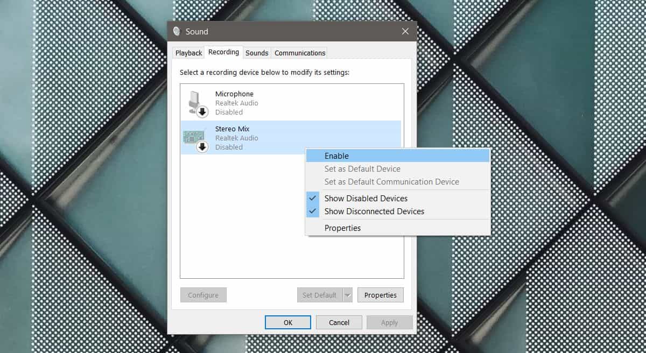Click the Properties button below device list
Screen dimensions: 646x353
pos(381,295)
